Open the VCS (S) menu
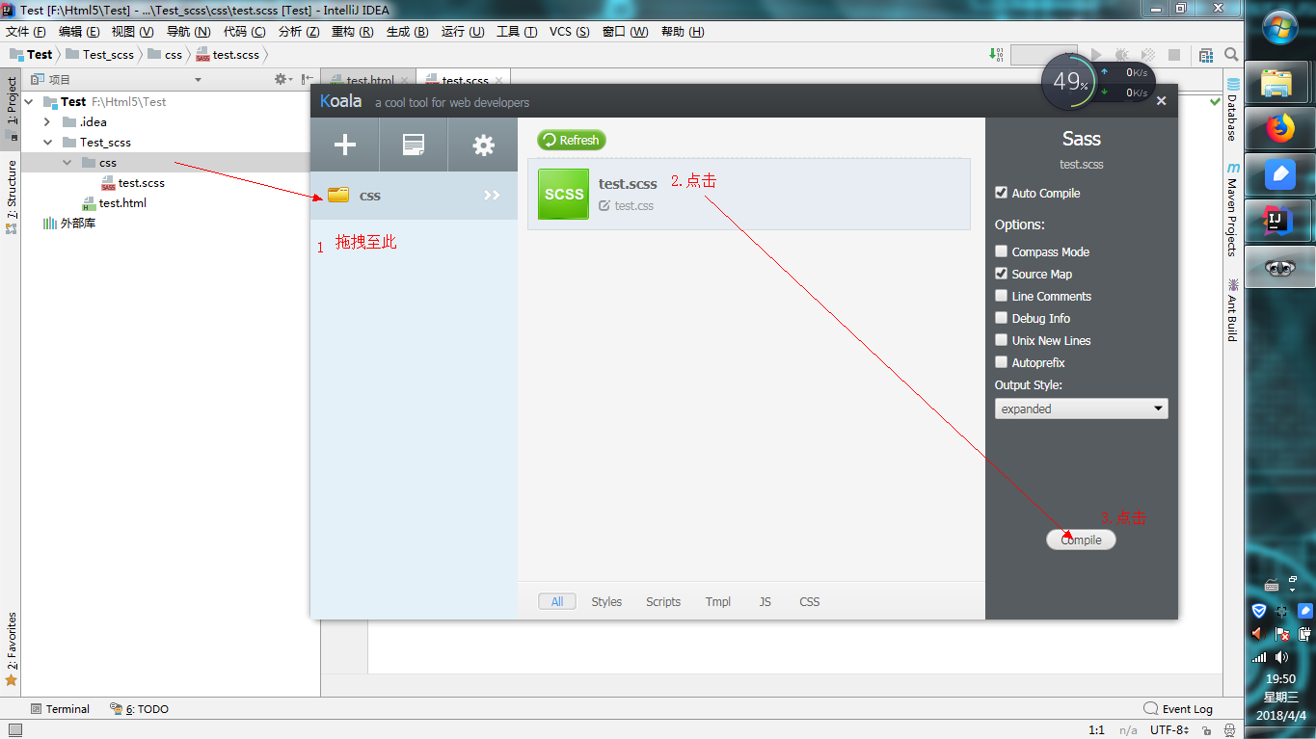The image size is (1316, 739). [x=570, y=32]
